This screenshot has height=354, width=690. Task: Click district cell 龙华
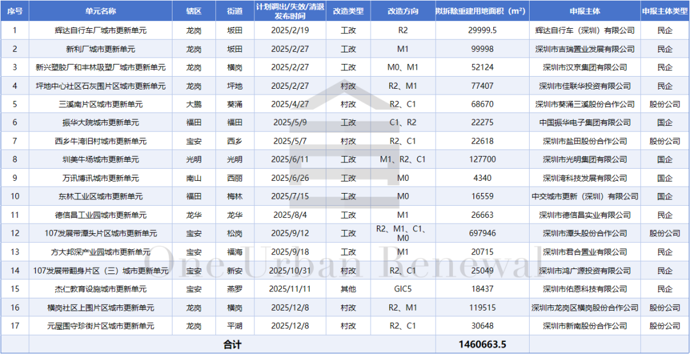click(x=194, y=215)
